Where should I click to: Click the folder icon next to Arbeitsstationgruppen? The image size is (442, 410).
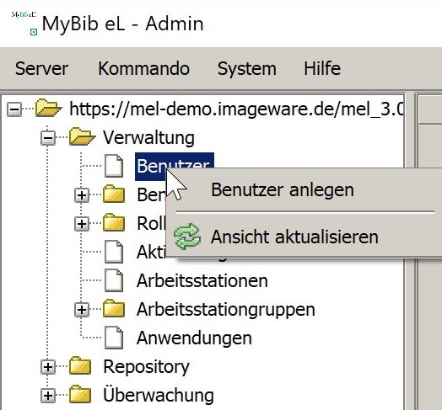click(114, 309)
